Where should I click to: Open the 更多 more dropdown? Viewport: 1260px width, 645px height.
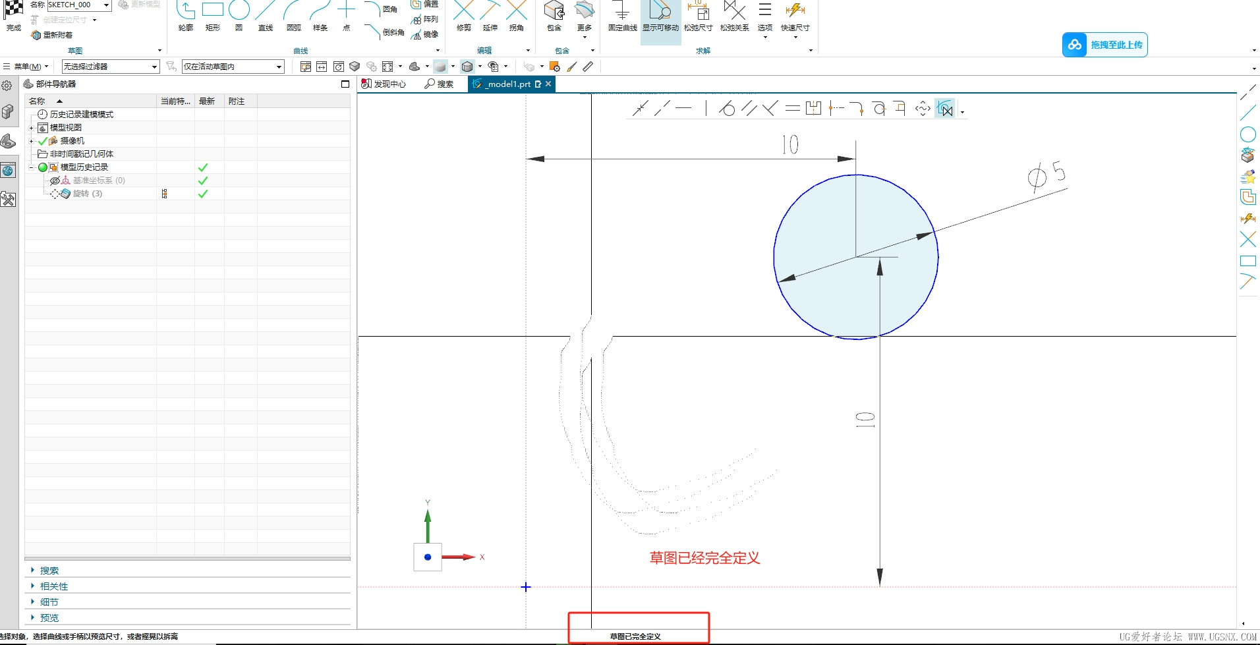[x=585, y=18]
